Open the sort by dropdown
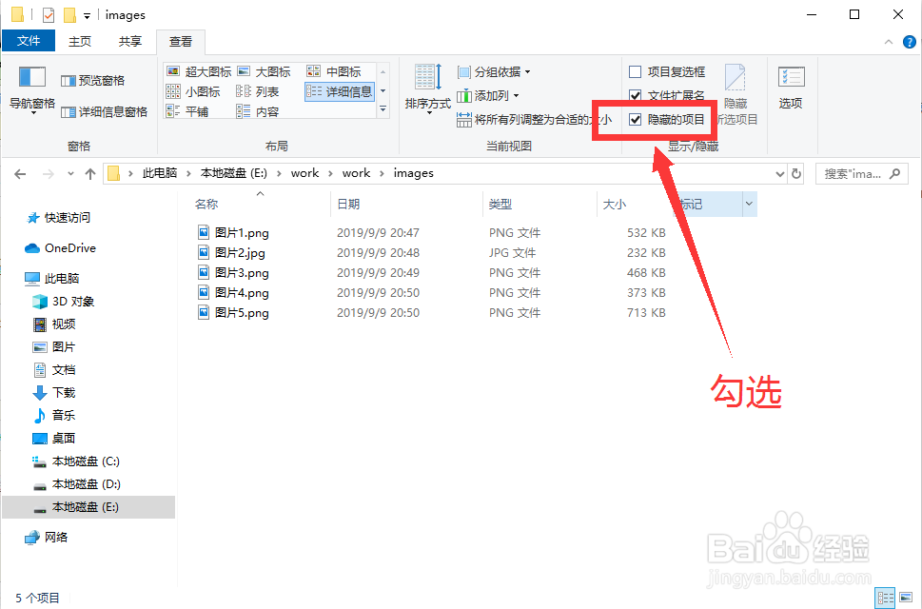 tap(427, 90)
